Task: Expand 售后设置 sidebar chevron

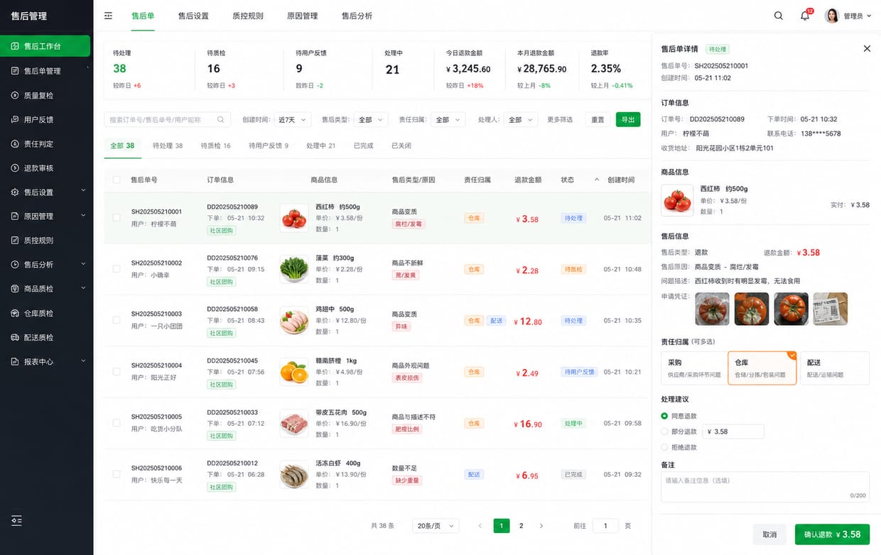Action: [84, 192]
